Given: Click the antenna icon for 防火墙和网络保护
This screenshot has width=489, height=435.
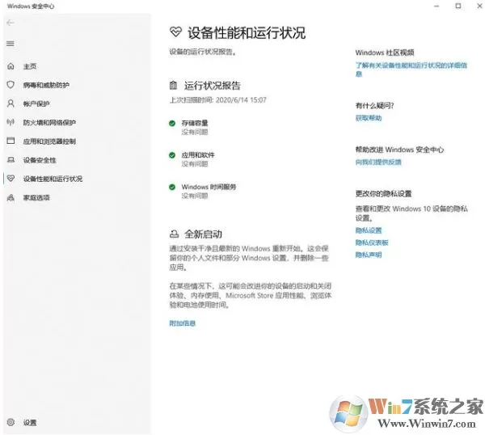Looking at the screenshot, I should coord(11,122).
